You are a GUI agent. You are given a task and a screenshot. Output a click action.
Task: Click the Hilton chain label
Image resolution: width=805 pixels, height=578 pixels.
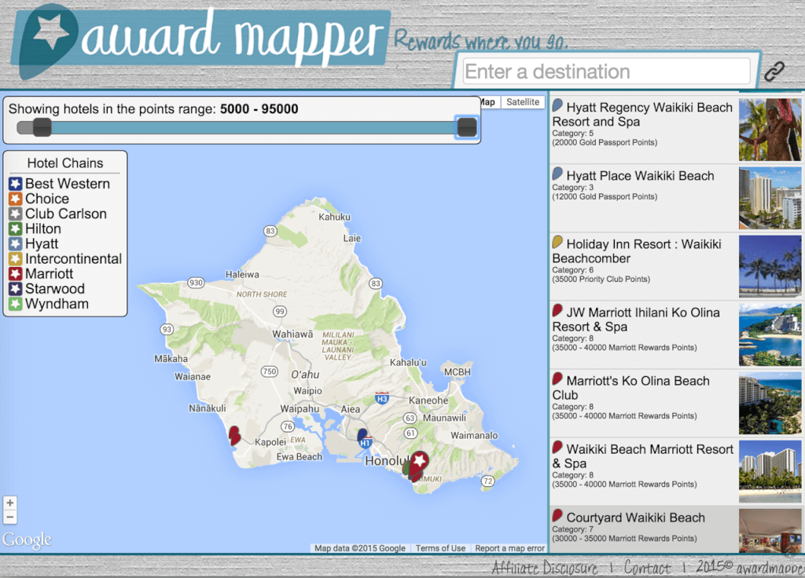[x=43, y=229]
